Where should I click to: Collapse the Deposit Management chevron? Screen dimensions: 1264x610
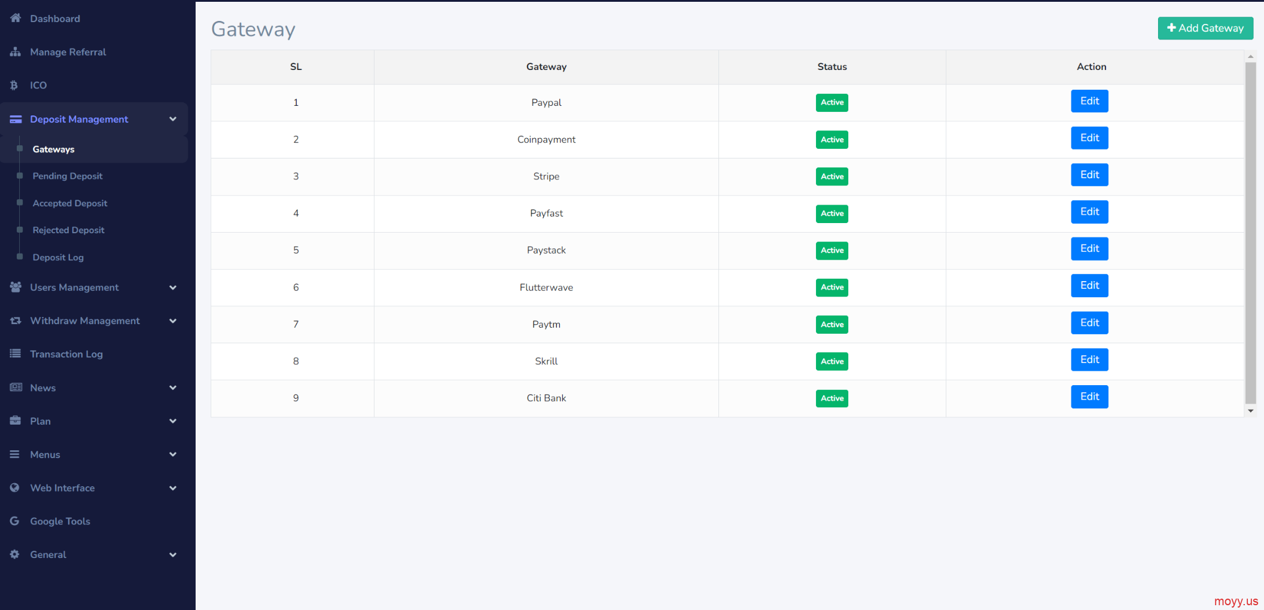tap(173, 119)
